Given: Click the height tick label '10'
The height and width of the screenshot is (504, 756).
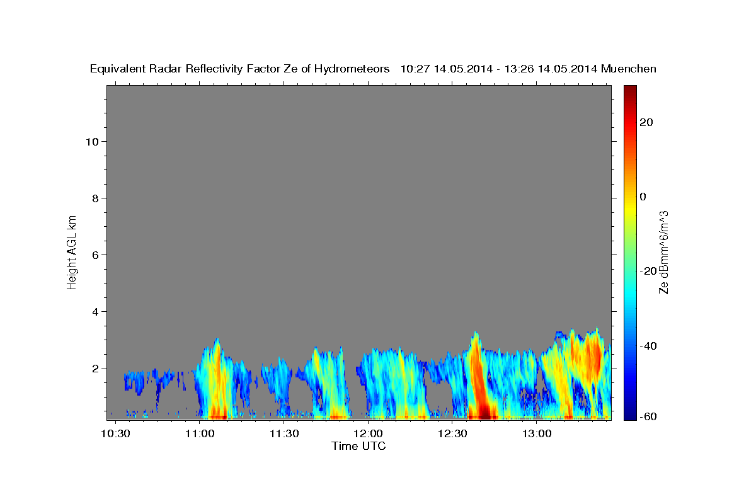Looking at the screenshot, I should (91, 141).
